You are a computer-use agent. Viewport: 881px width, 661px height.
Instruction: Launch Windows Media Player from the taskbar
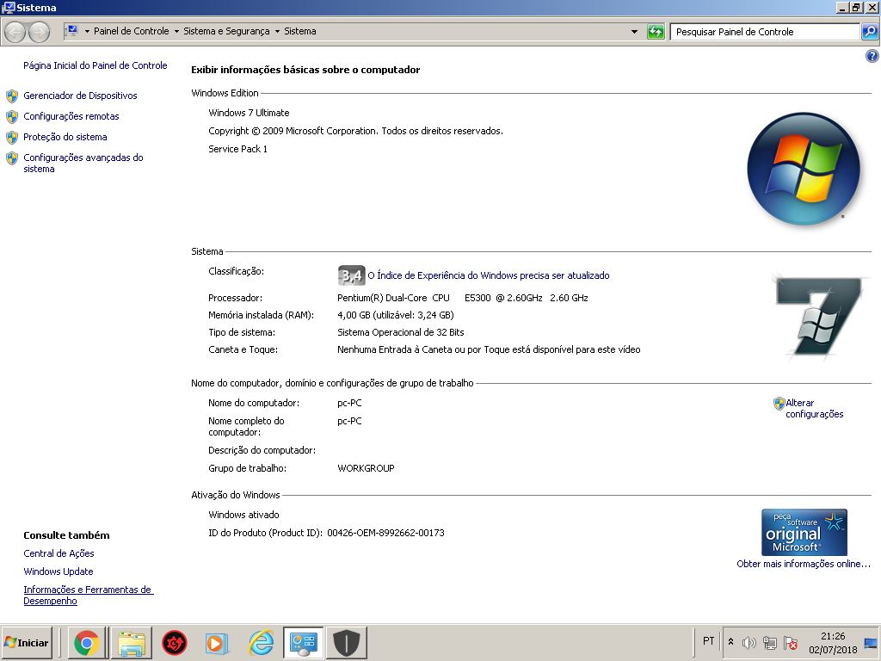pos(216,642)
